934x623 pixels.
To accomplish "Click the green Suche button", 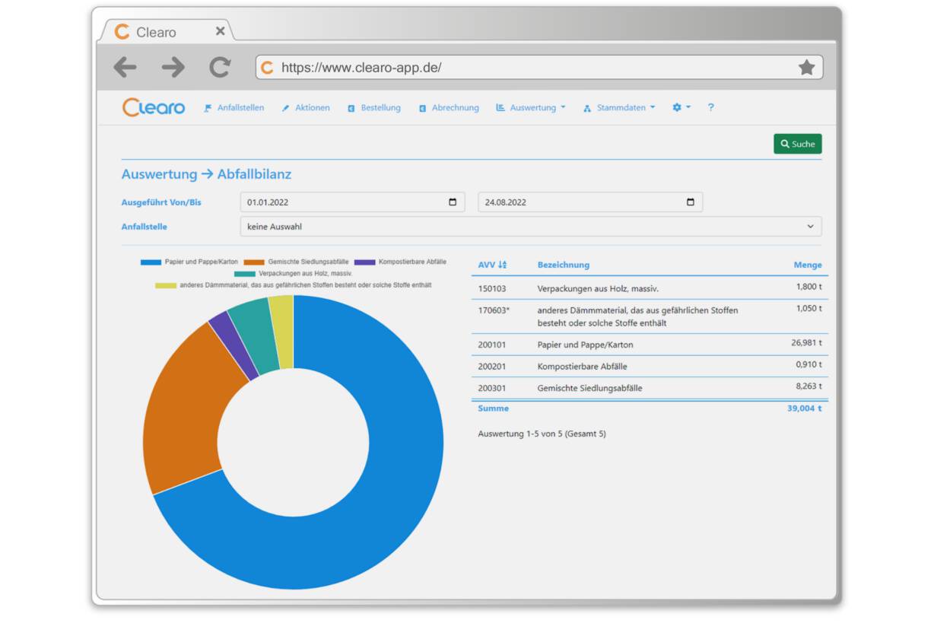I will click(798, 144).
